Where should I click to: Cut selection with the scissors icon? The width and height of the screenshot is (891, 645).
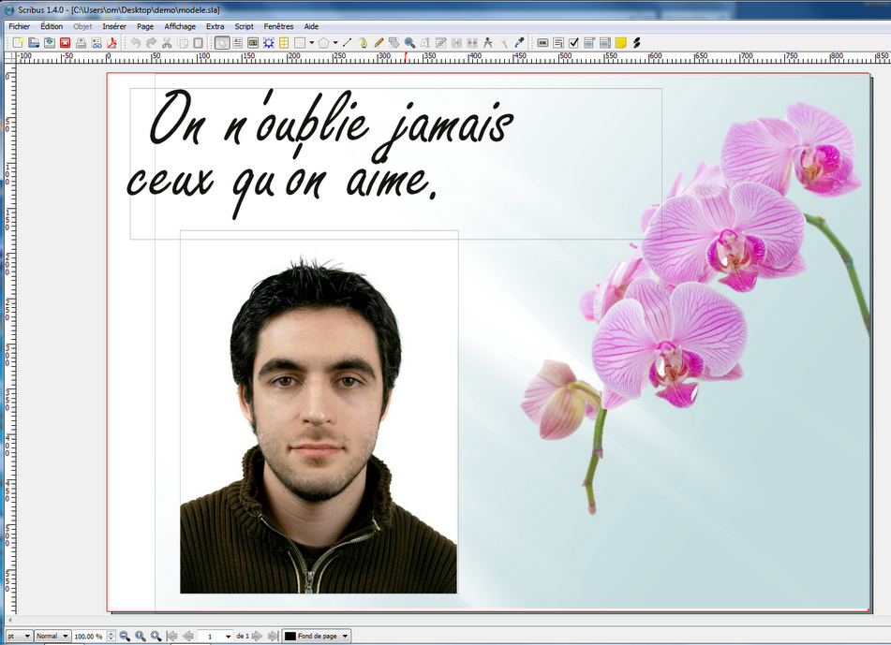pos(167,42)
